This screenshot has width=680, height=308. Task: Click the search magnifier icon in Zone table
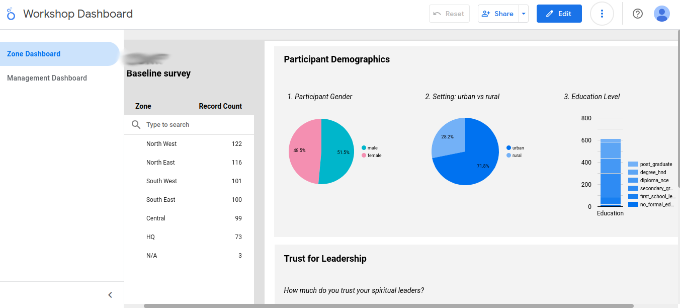(136, 125)
